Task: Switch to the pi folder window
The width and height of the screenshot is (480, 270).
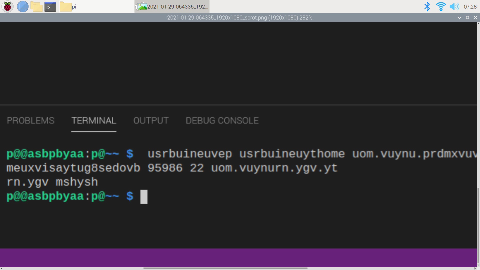Action: [68, 6]
